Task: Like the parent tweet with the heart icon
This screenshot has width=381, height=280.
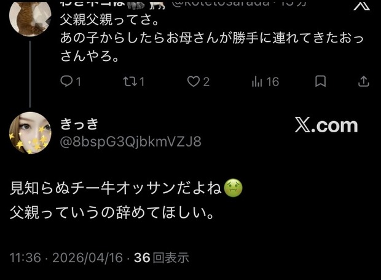Action: pyautogui.click(x=194, y=81)
